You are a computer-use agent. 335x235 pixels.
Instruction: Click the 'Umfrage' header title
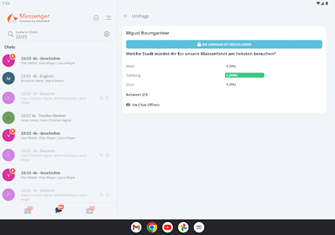tap(141, 16)
